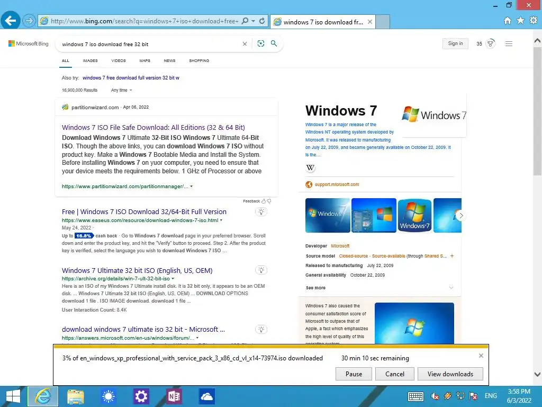
Task: Expand answers.microsoft.com URL dropdown arrow
Action: [x=197, y=338]
